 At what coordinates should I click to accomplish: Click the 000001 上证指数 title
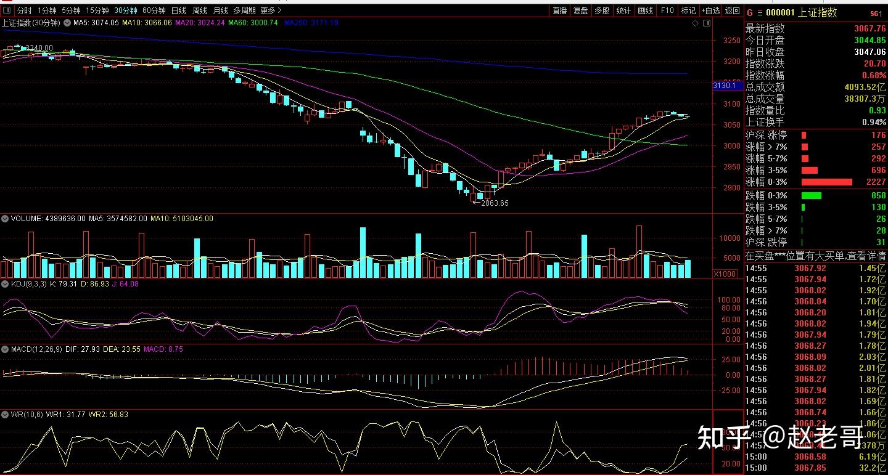coord(802,12)
